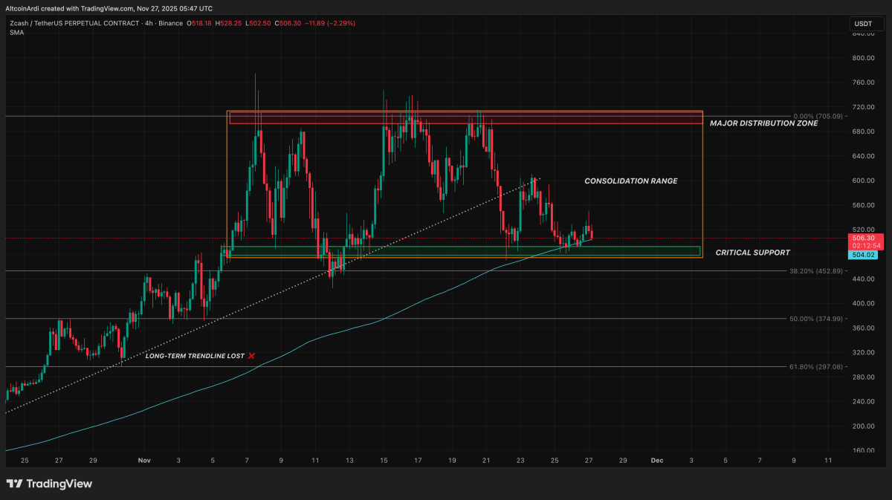The height and width of the screenshot is (500, 892).
Task: Click the 0.00% (705.09) Fibonacci label
Action: (x=818, y=116)
